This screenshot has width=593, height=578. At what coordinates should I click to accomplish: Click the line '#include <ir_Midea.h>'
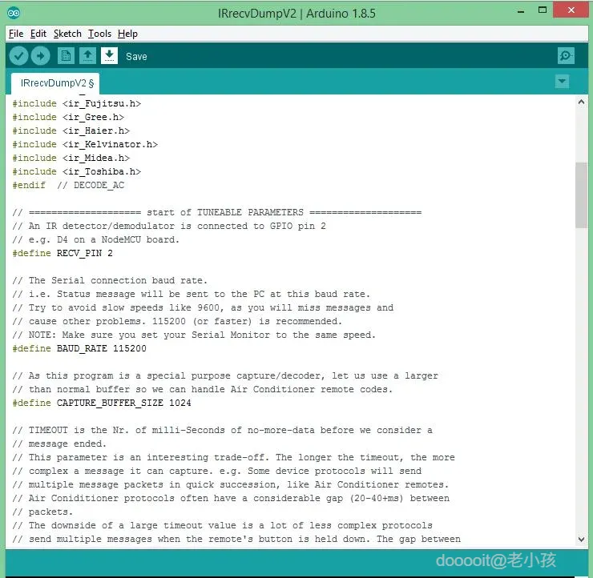click(x=71, y=158)
